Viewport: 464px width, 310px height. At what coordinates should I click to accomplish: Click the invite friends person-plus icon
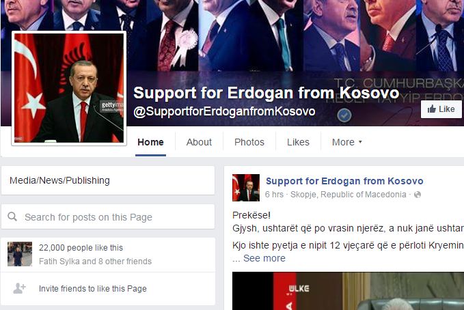(19, 288)
